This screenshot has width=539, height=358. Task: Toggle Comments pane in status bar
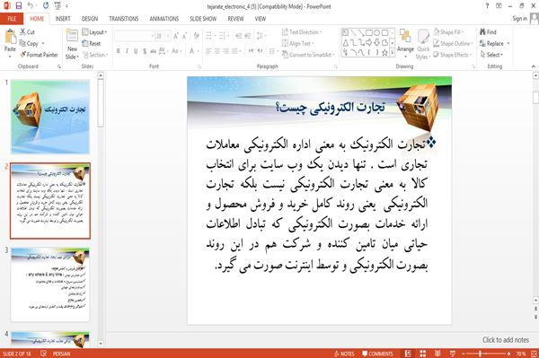tap(377, 354)
